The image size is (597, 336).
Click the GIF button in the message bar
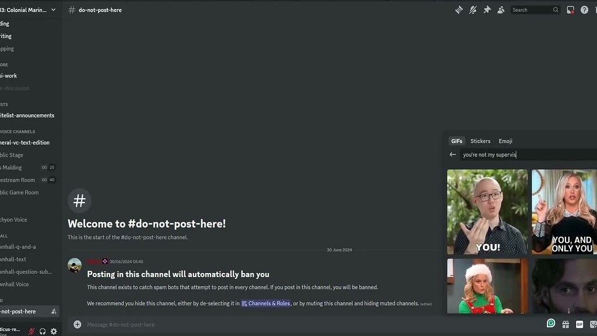(x=580, y=324)
